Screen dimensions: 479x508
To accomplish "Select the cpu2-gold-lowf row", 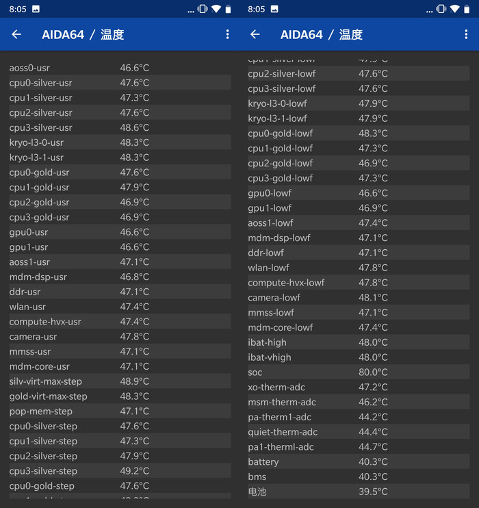I will pyautogui.click(x=359, y=163).
